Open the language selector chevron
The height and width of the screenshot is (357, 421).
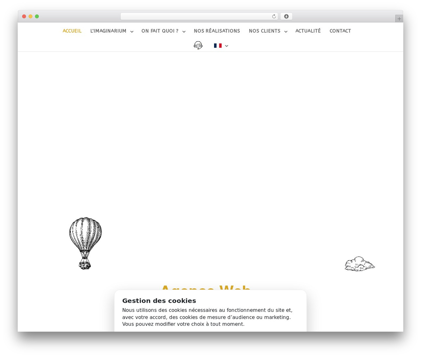[227, 46]
